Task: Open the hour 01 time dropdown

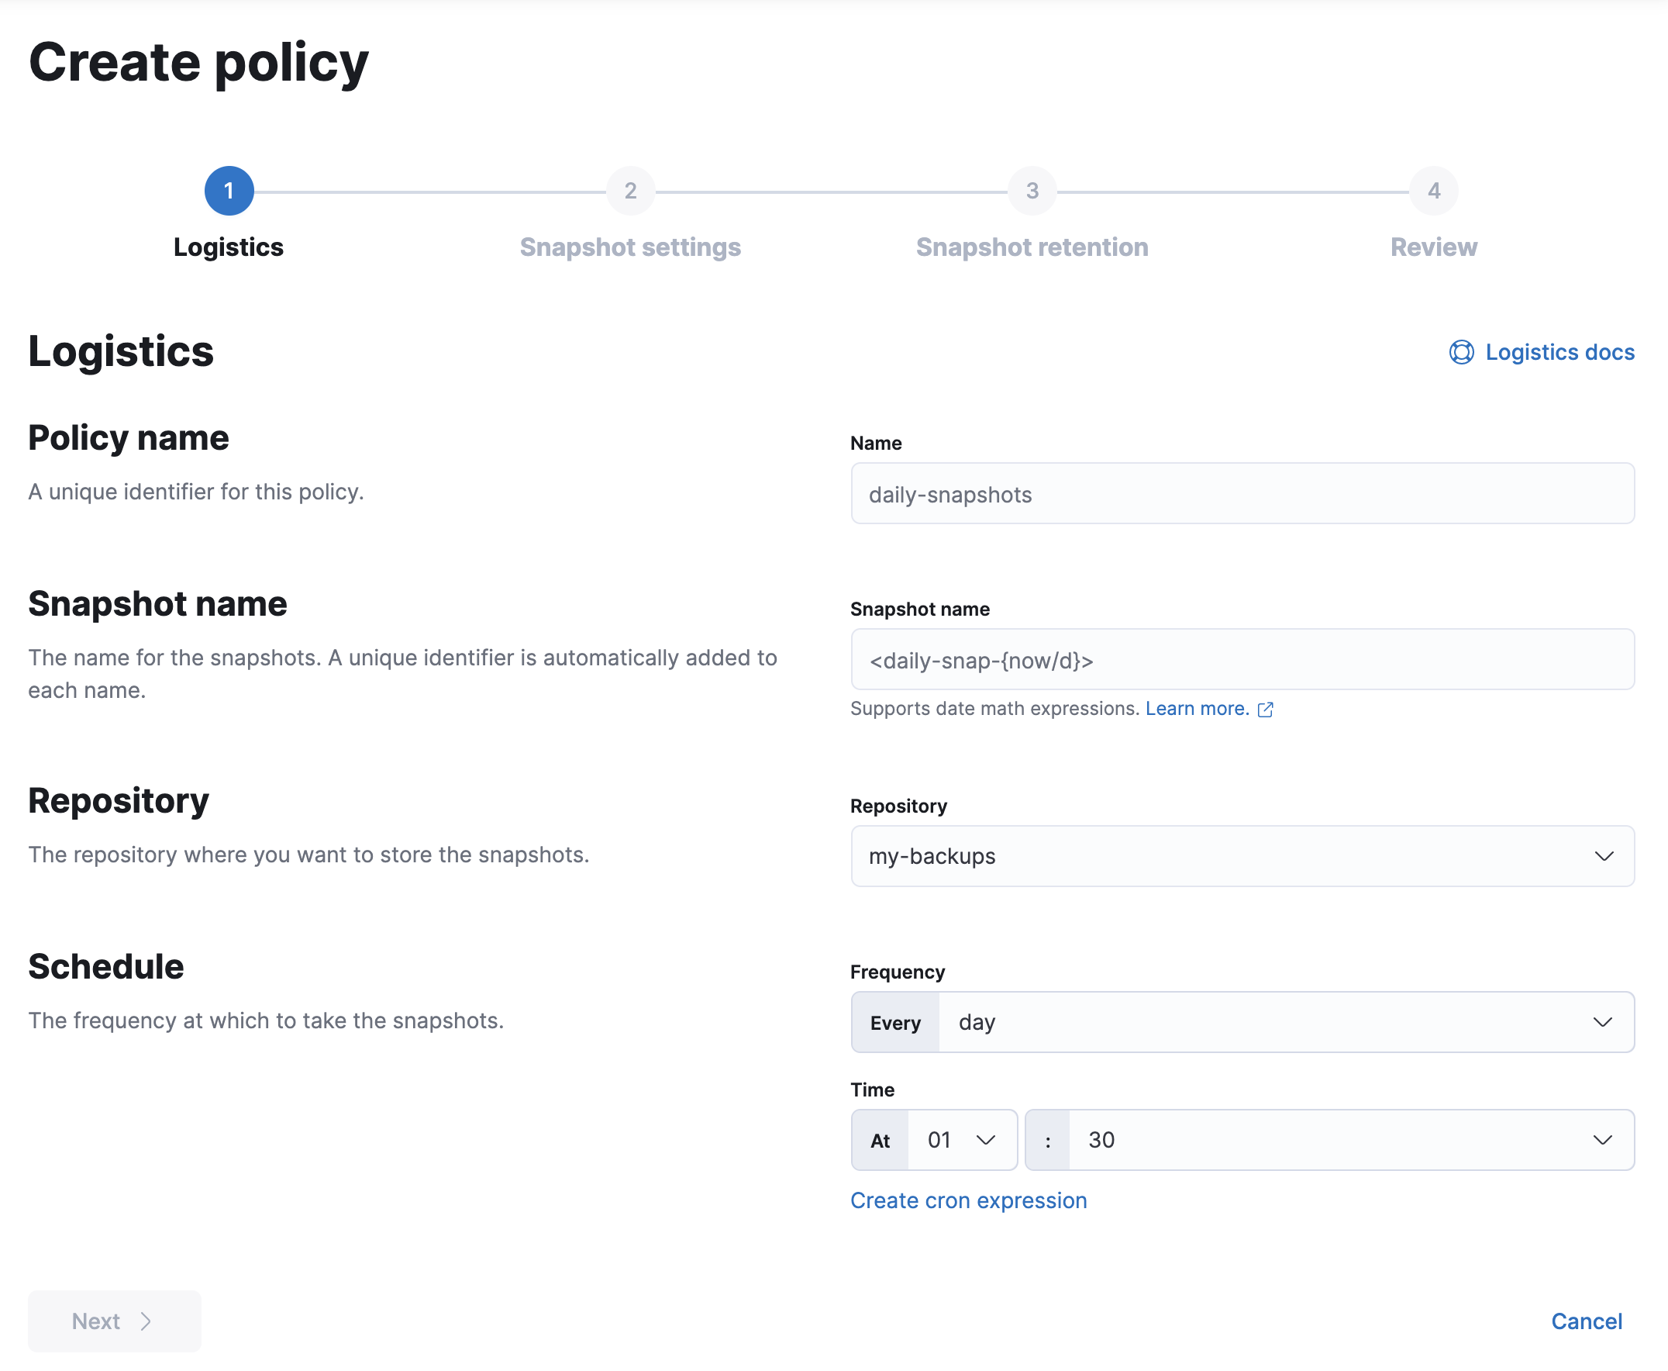Action: (960, 1140)
